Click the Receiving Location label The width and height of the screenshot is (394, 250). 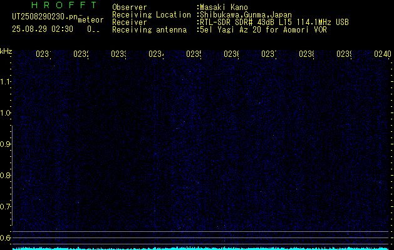(152, 15)
